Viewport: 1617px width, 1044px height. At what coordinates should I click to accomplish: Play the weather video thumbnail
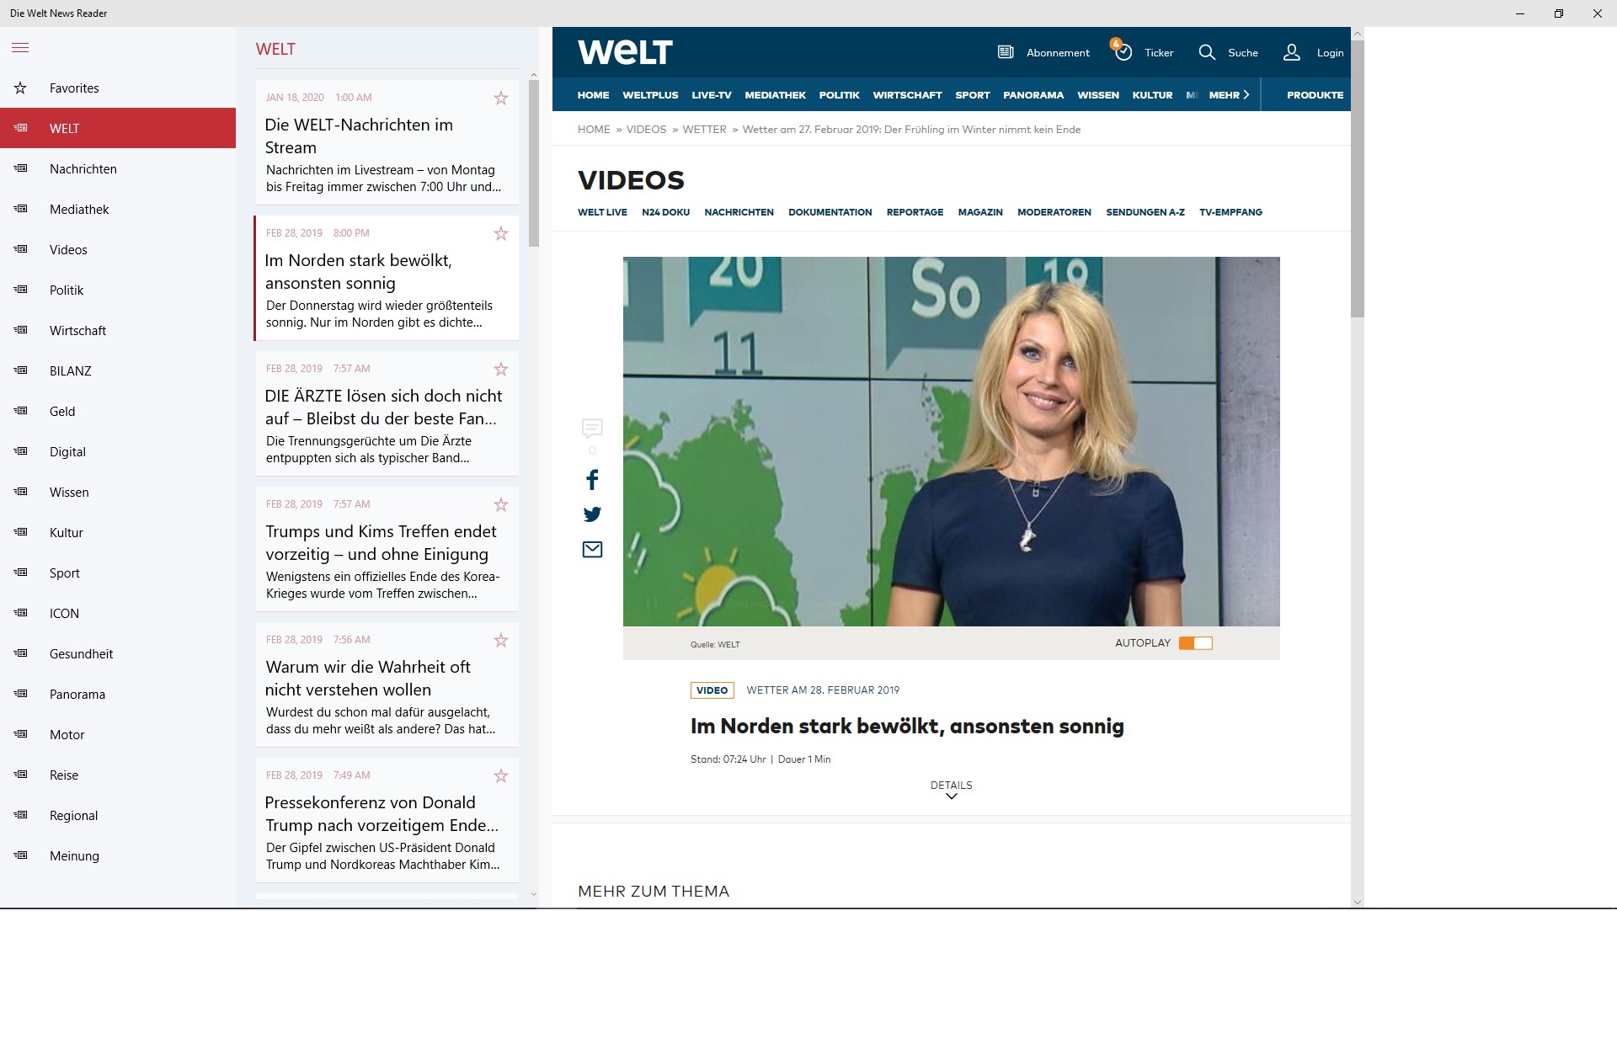tap(951, 441)
